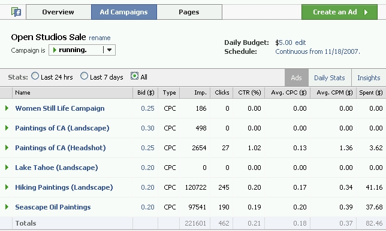Click the 37.68 spent value
The height and width of the screenshot is (231, 386).
coord(374,207)
